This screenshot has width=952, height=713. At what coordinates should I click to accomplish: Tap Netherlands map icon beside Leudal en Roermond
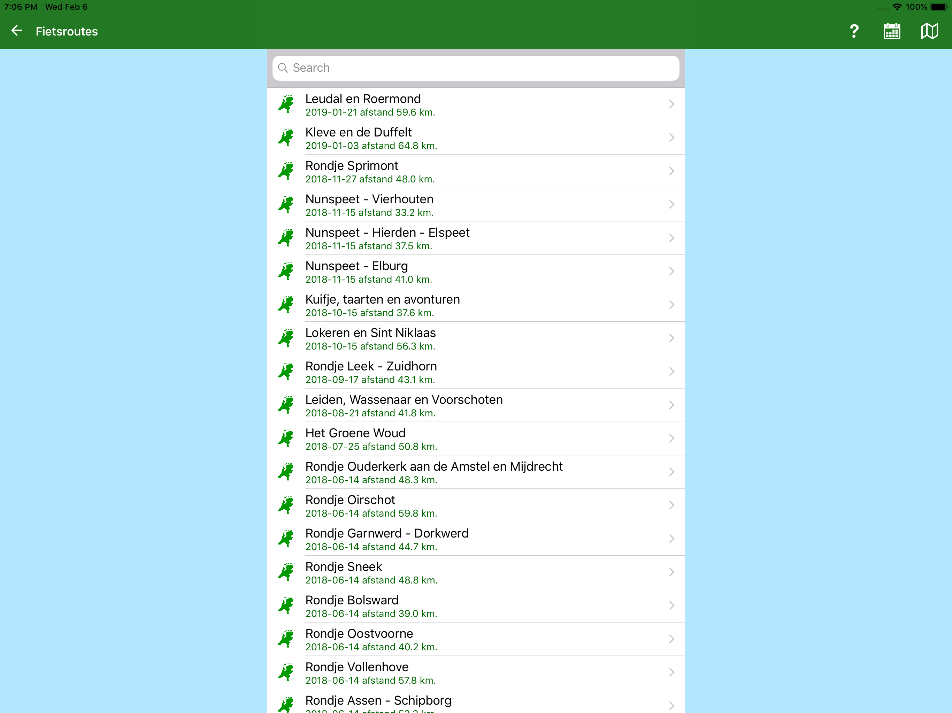click(x=286, y=104)
